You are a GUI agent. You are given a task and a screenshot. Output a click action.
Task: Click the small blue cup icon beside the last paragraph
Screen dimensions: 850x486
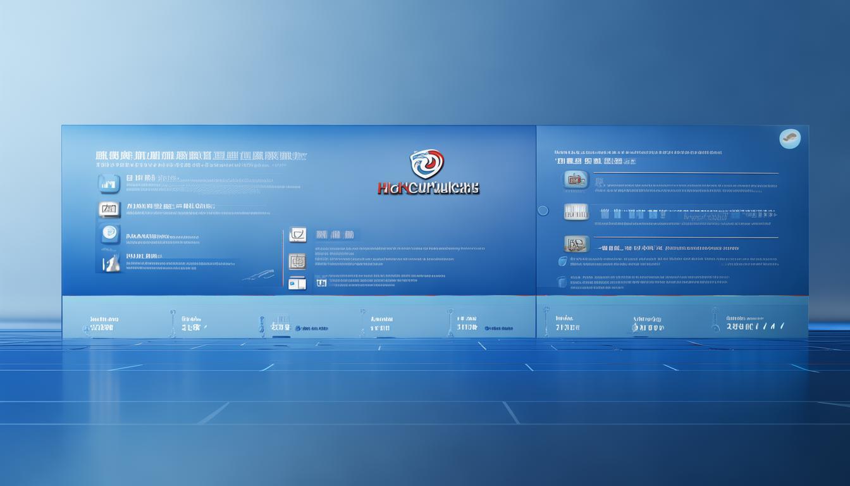coord(562,282)
